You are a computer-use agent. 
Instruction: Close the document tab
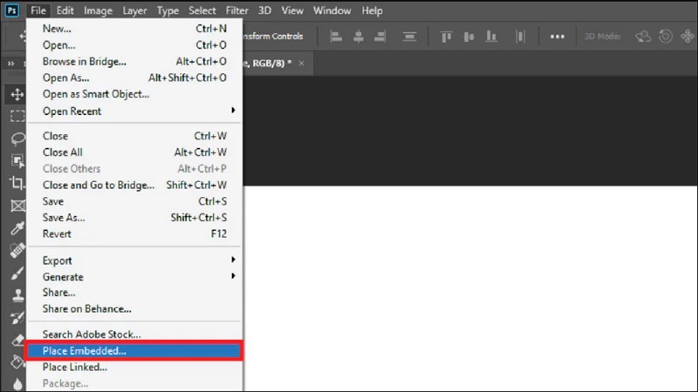[x=301, y=63]
